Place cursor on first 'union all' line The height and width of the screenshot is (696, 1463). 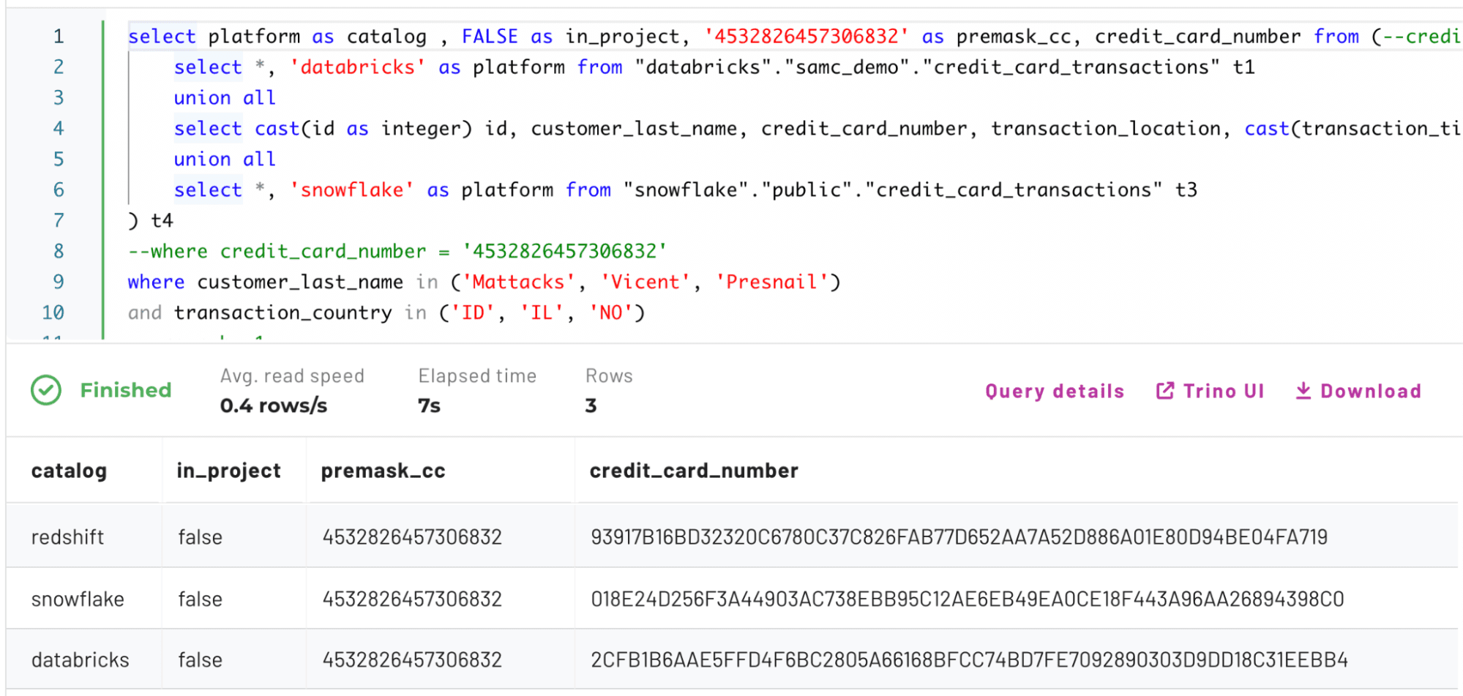(x=225, y=97)
